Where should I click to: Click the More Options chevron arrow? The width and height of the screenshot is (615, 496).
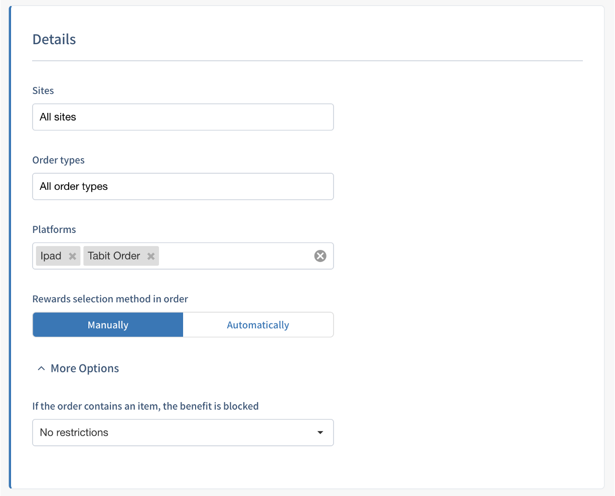pos(41,368)
